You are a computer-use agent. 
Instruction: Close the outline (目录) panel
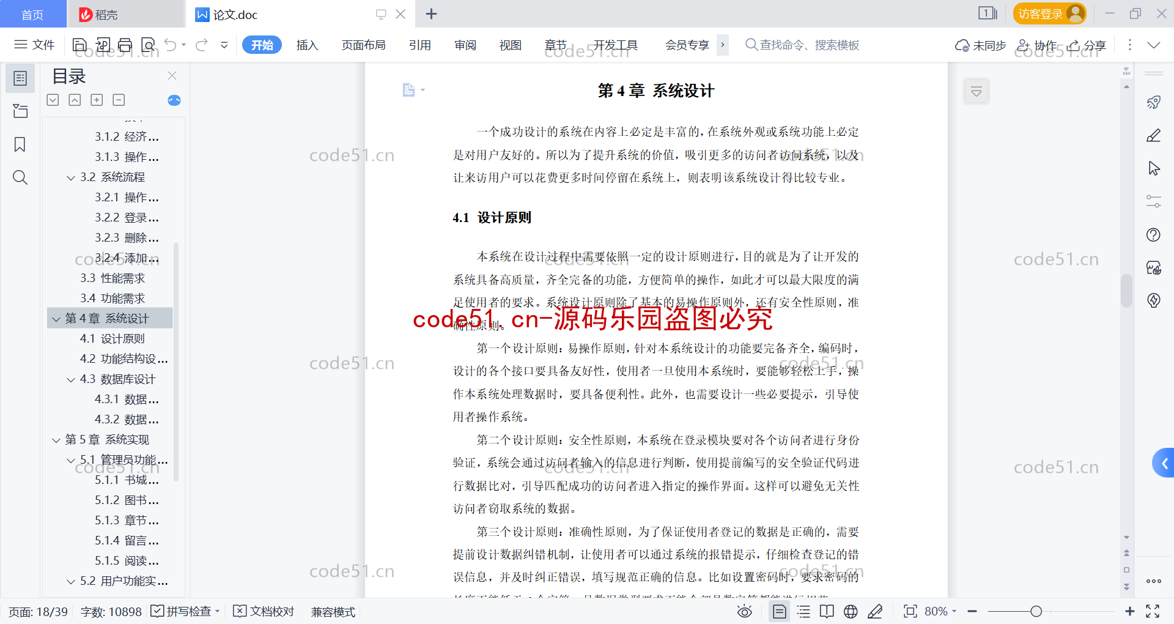(172, 76)
